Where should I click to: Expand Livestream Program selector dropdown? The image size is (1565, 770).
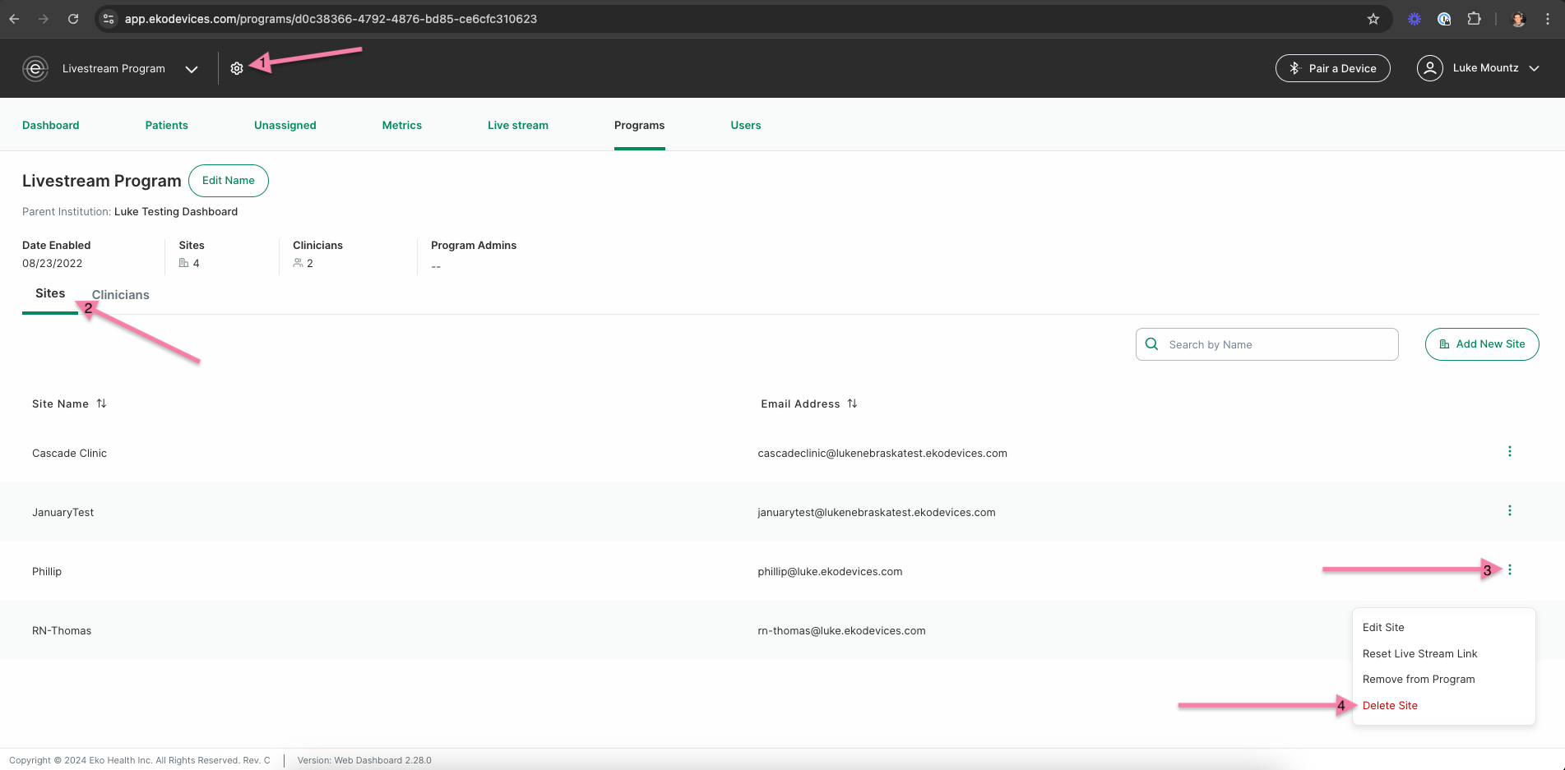[192, 69]
